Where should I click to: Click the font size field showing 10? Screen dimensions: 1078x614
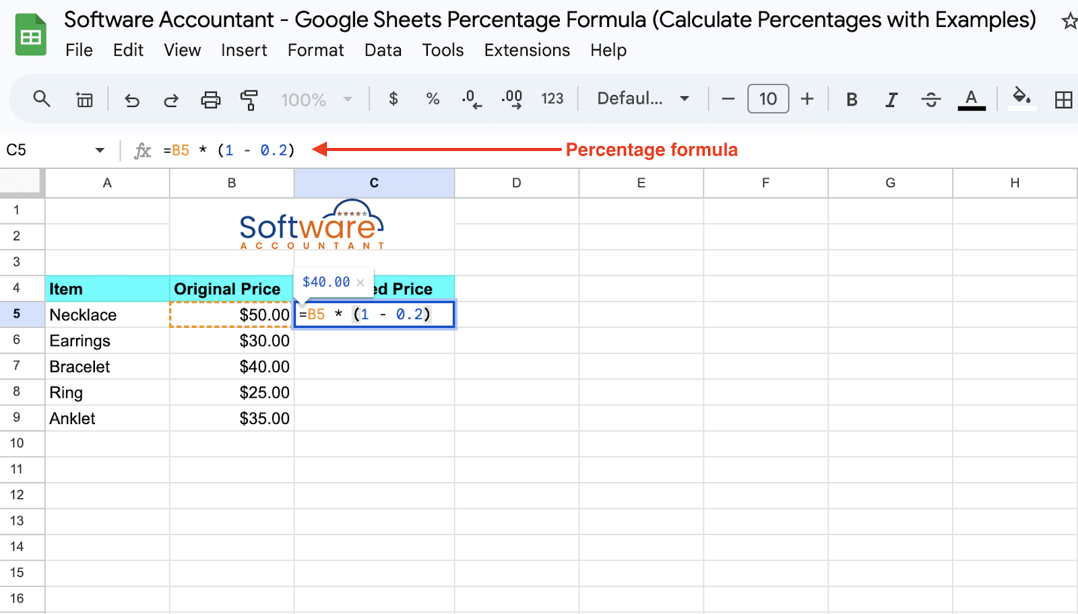pos(768,99)
